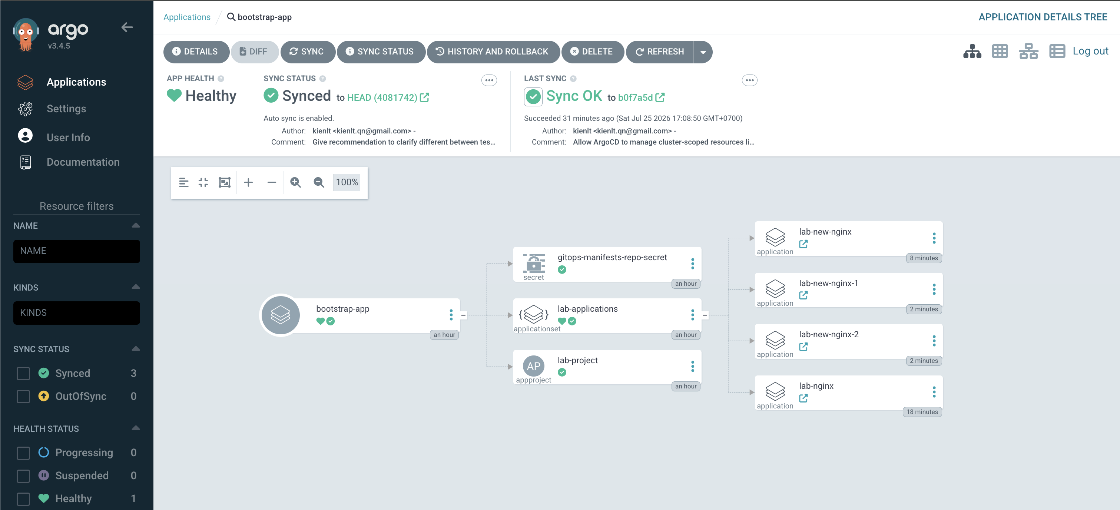Check the Suspended filter checkbox
Viewport: 1120px width, 510px height.
click(x=23, y=476)
